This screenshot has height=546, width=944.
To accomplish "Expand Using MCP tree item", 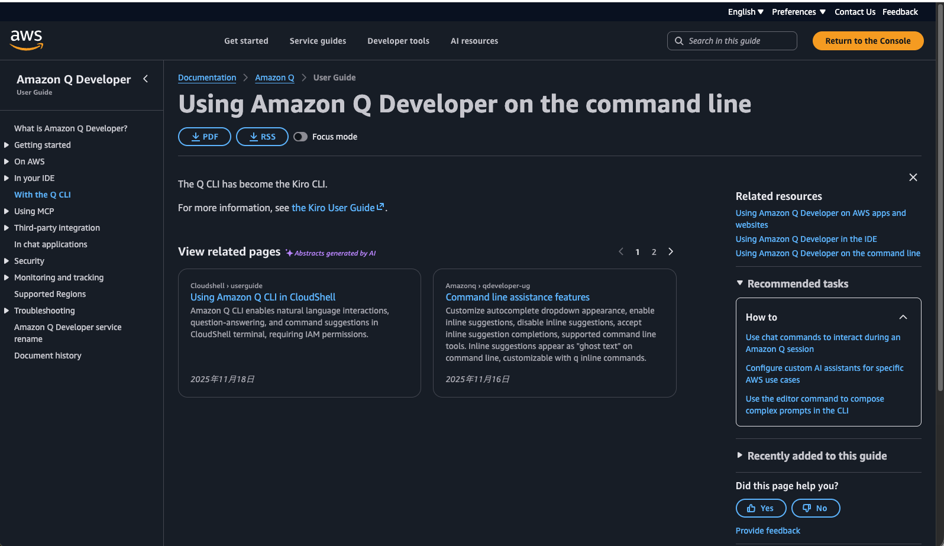I will (7, 211).
